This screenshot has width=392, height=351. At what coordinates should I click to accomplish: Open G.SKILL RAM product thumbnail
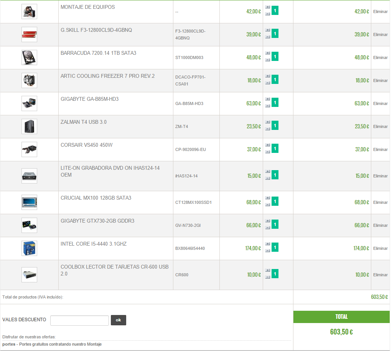[x=29, y=34]
